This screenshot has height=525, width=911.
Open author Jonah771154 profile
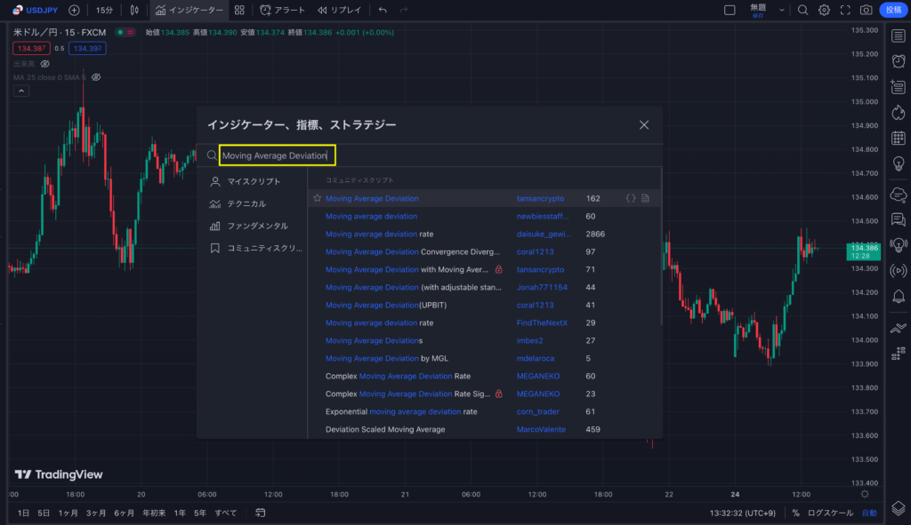click(x=542, y=287)
